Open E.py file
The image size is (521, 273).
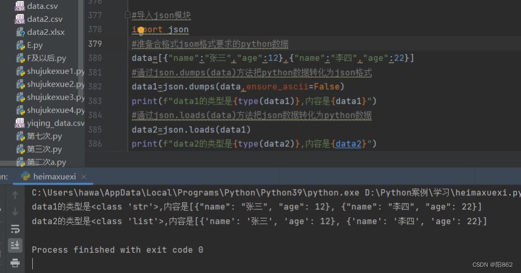[x=35, y=45]
